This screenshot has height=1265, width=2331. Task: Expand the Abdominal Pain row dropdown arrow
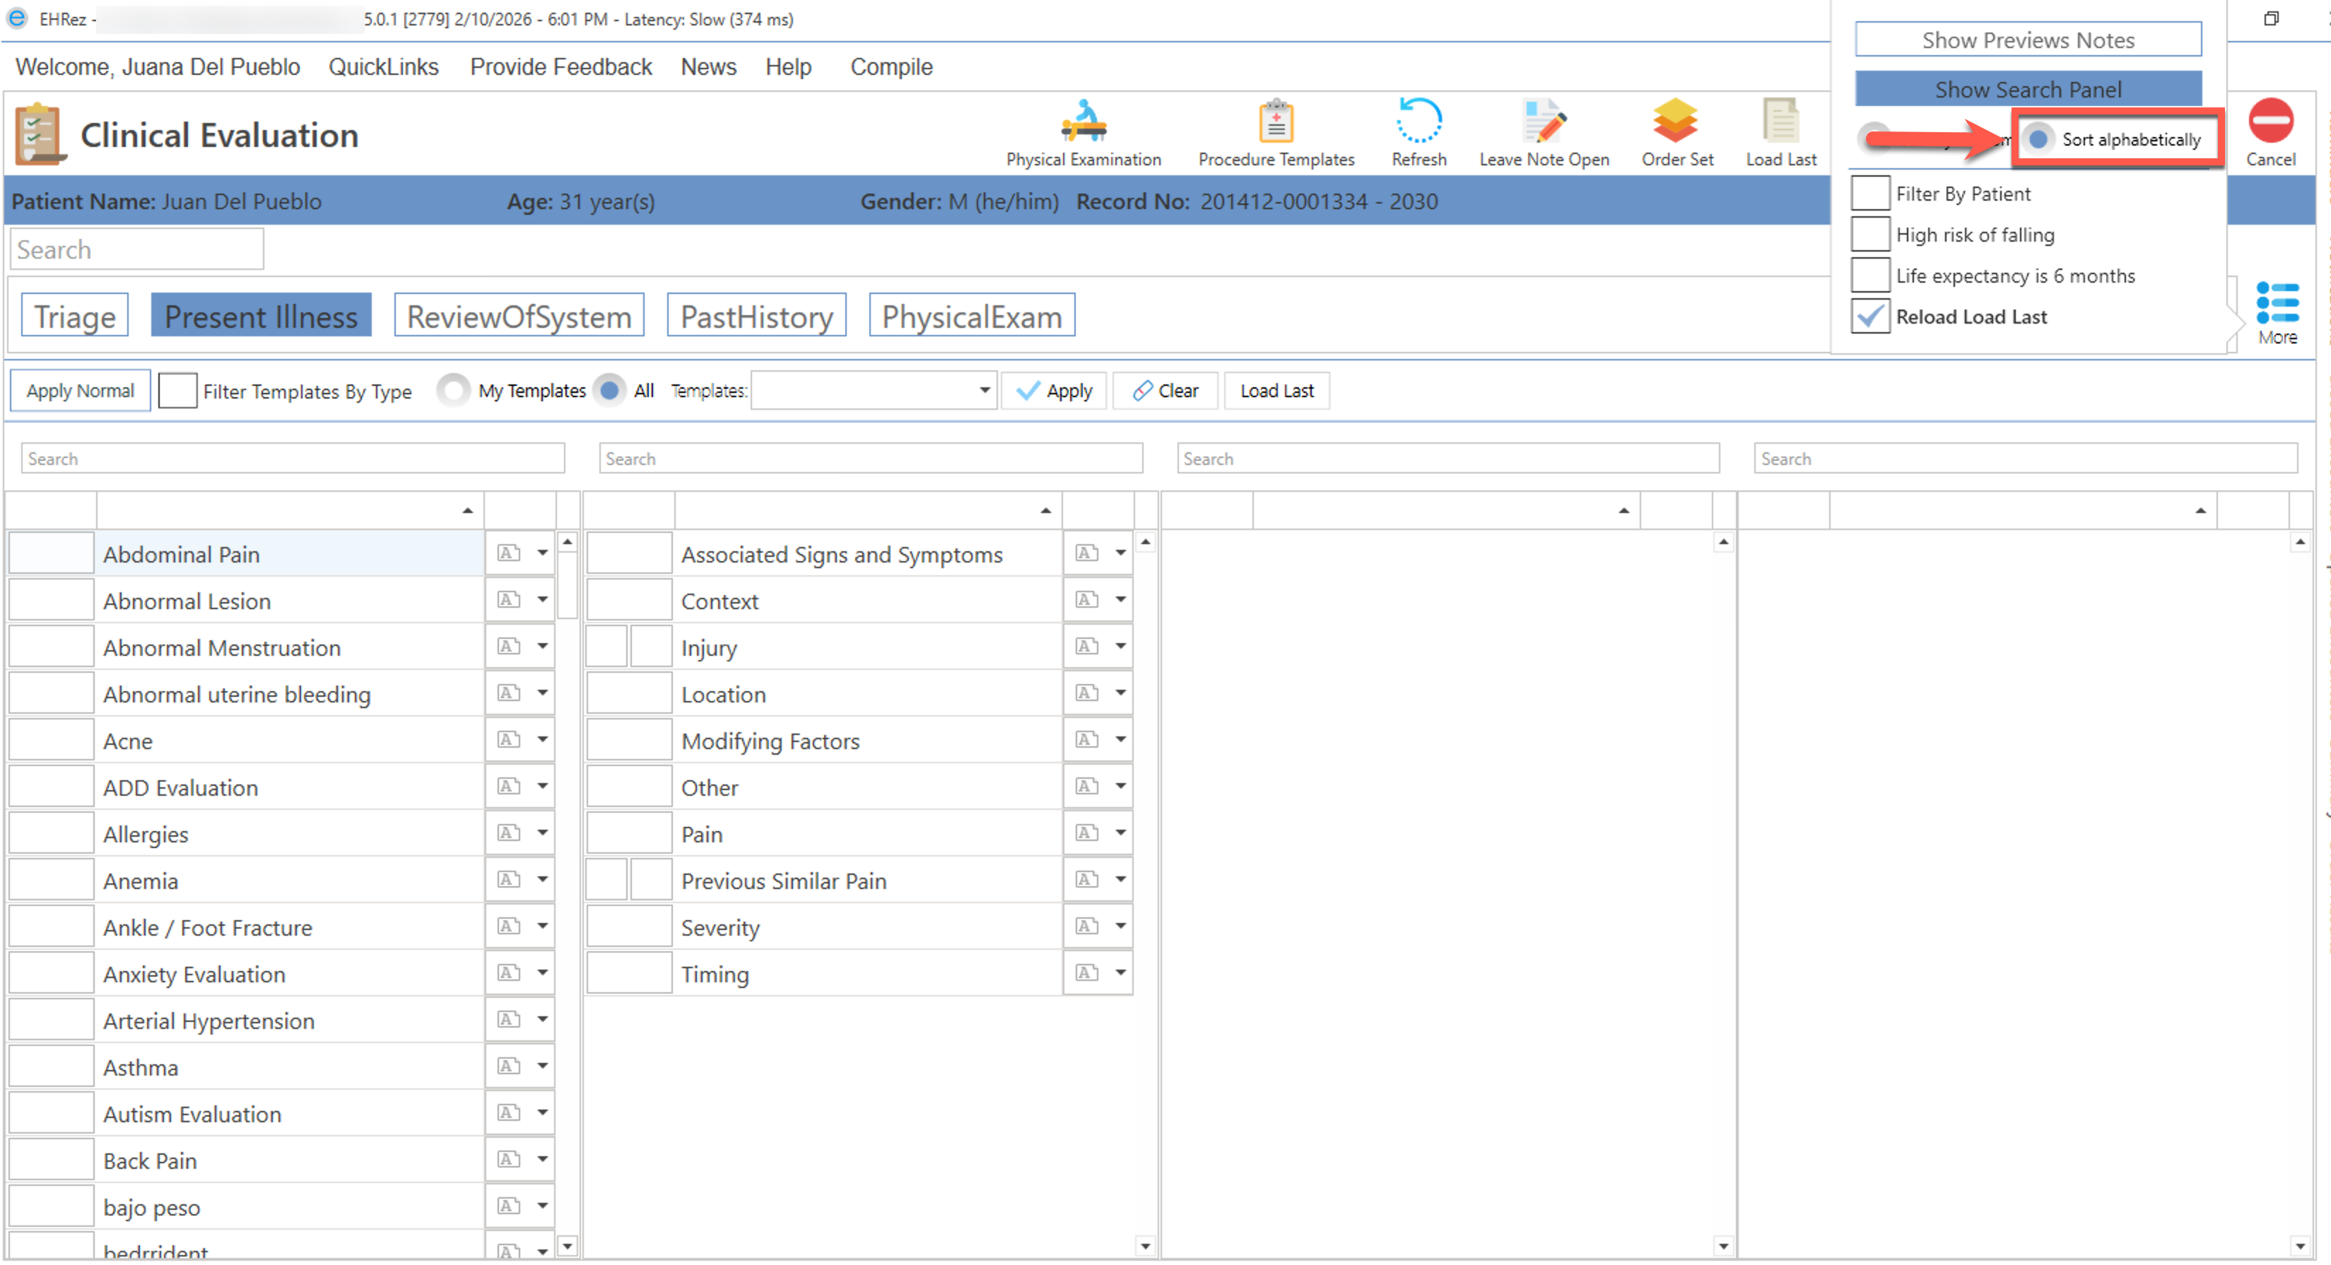pos(542,554)
